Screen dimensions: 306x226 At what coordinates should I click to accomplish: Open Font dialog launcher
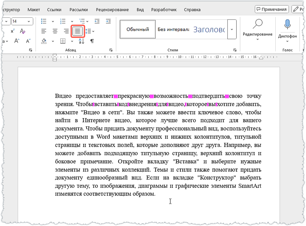(30, 50)
